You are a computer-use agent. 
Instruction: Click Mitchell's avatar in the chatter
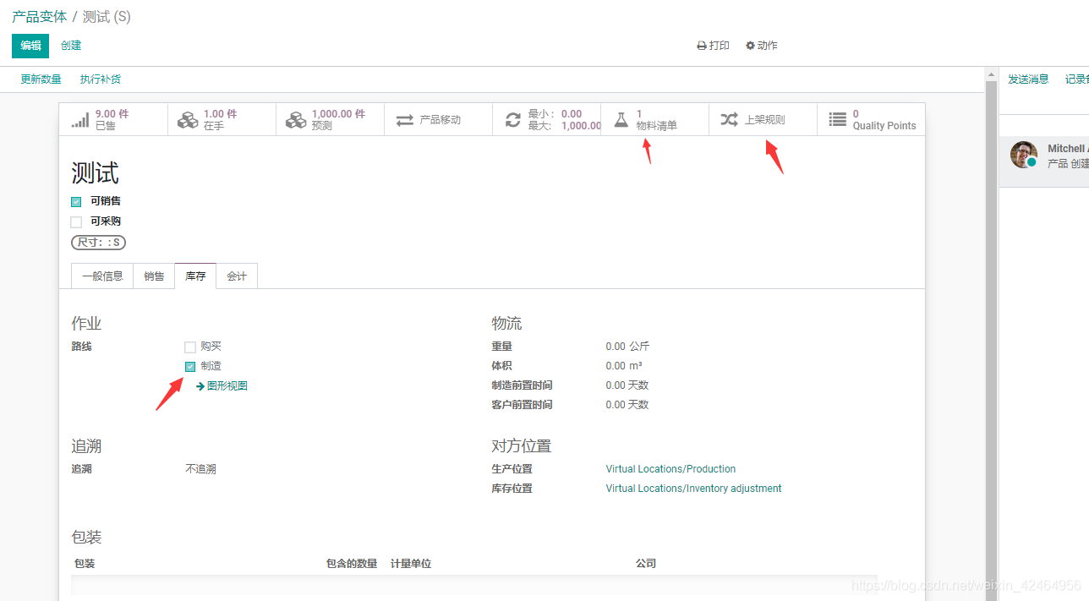point(1024,155)
